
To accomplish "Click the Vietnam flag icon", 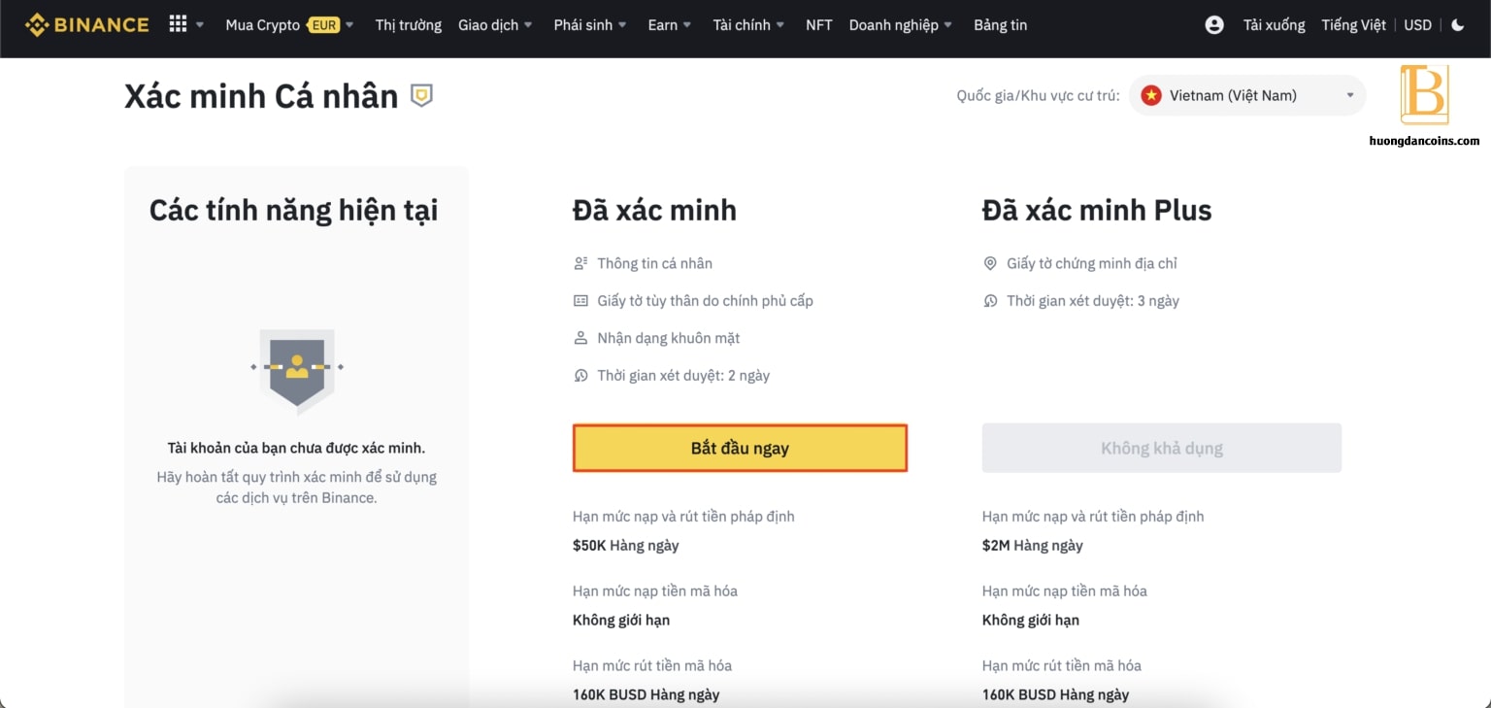I will [x=1151, y=95].
